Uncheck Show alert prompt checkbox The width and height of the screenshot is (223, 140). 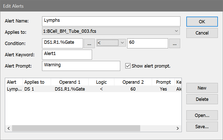coord(128,66)
